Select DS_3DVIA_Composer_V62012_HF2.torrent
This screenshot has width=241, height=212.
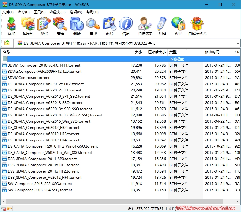click(x=121, y=128)
